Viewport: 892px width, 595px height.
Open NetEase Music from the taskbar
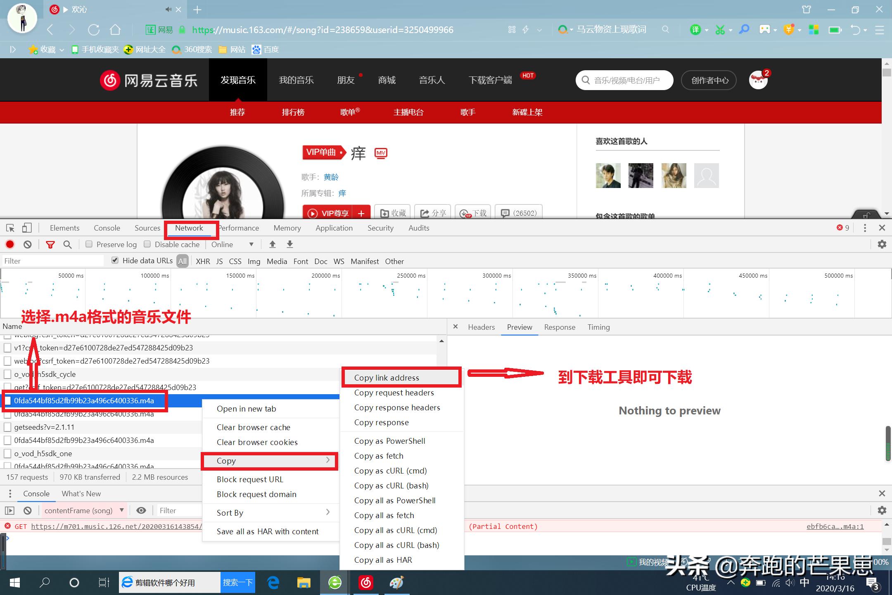tap(366, 582)
